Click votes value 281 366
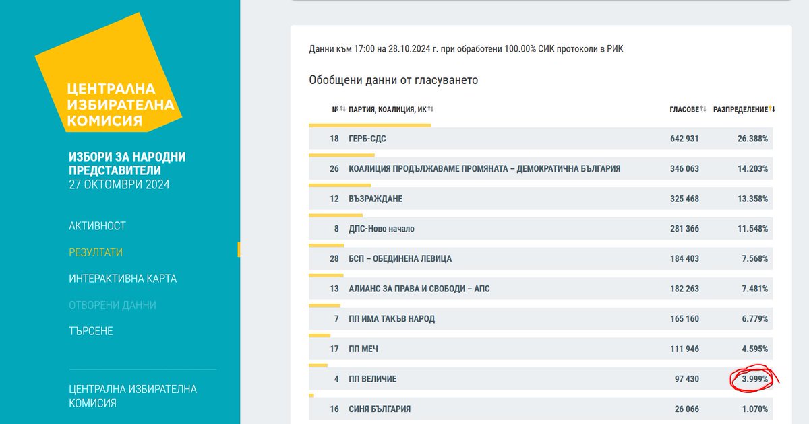 click(x=684, y=229)
